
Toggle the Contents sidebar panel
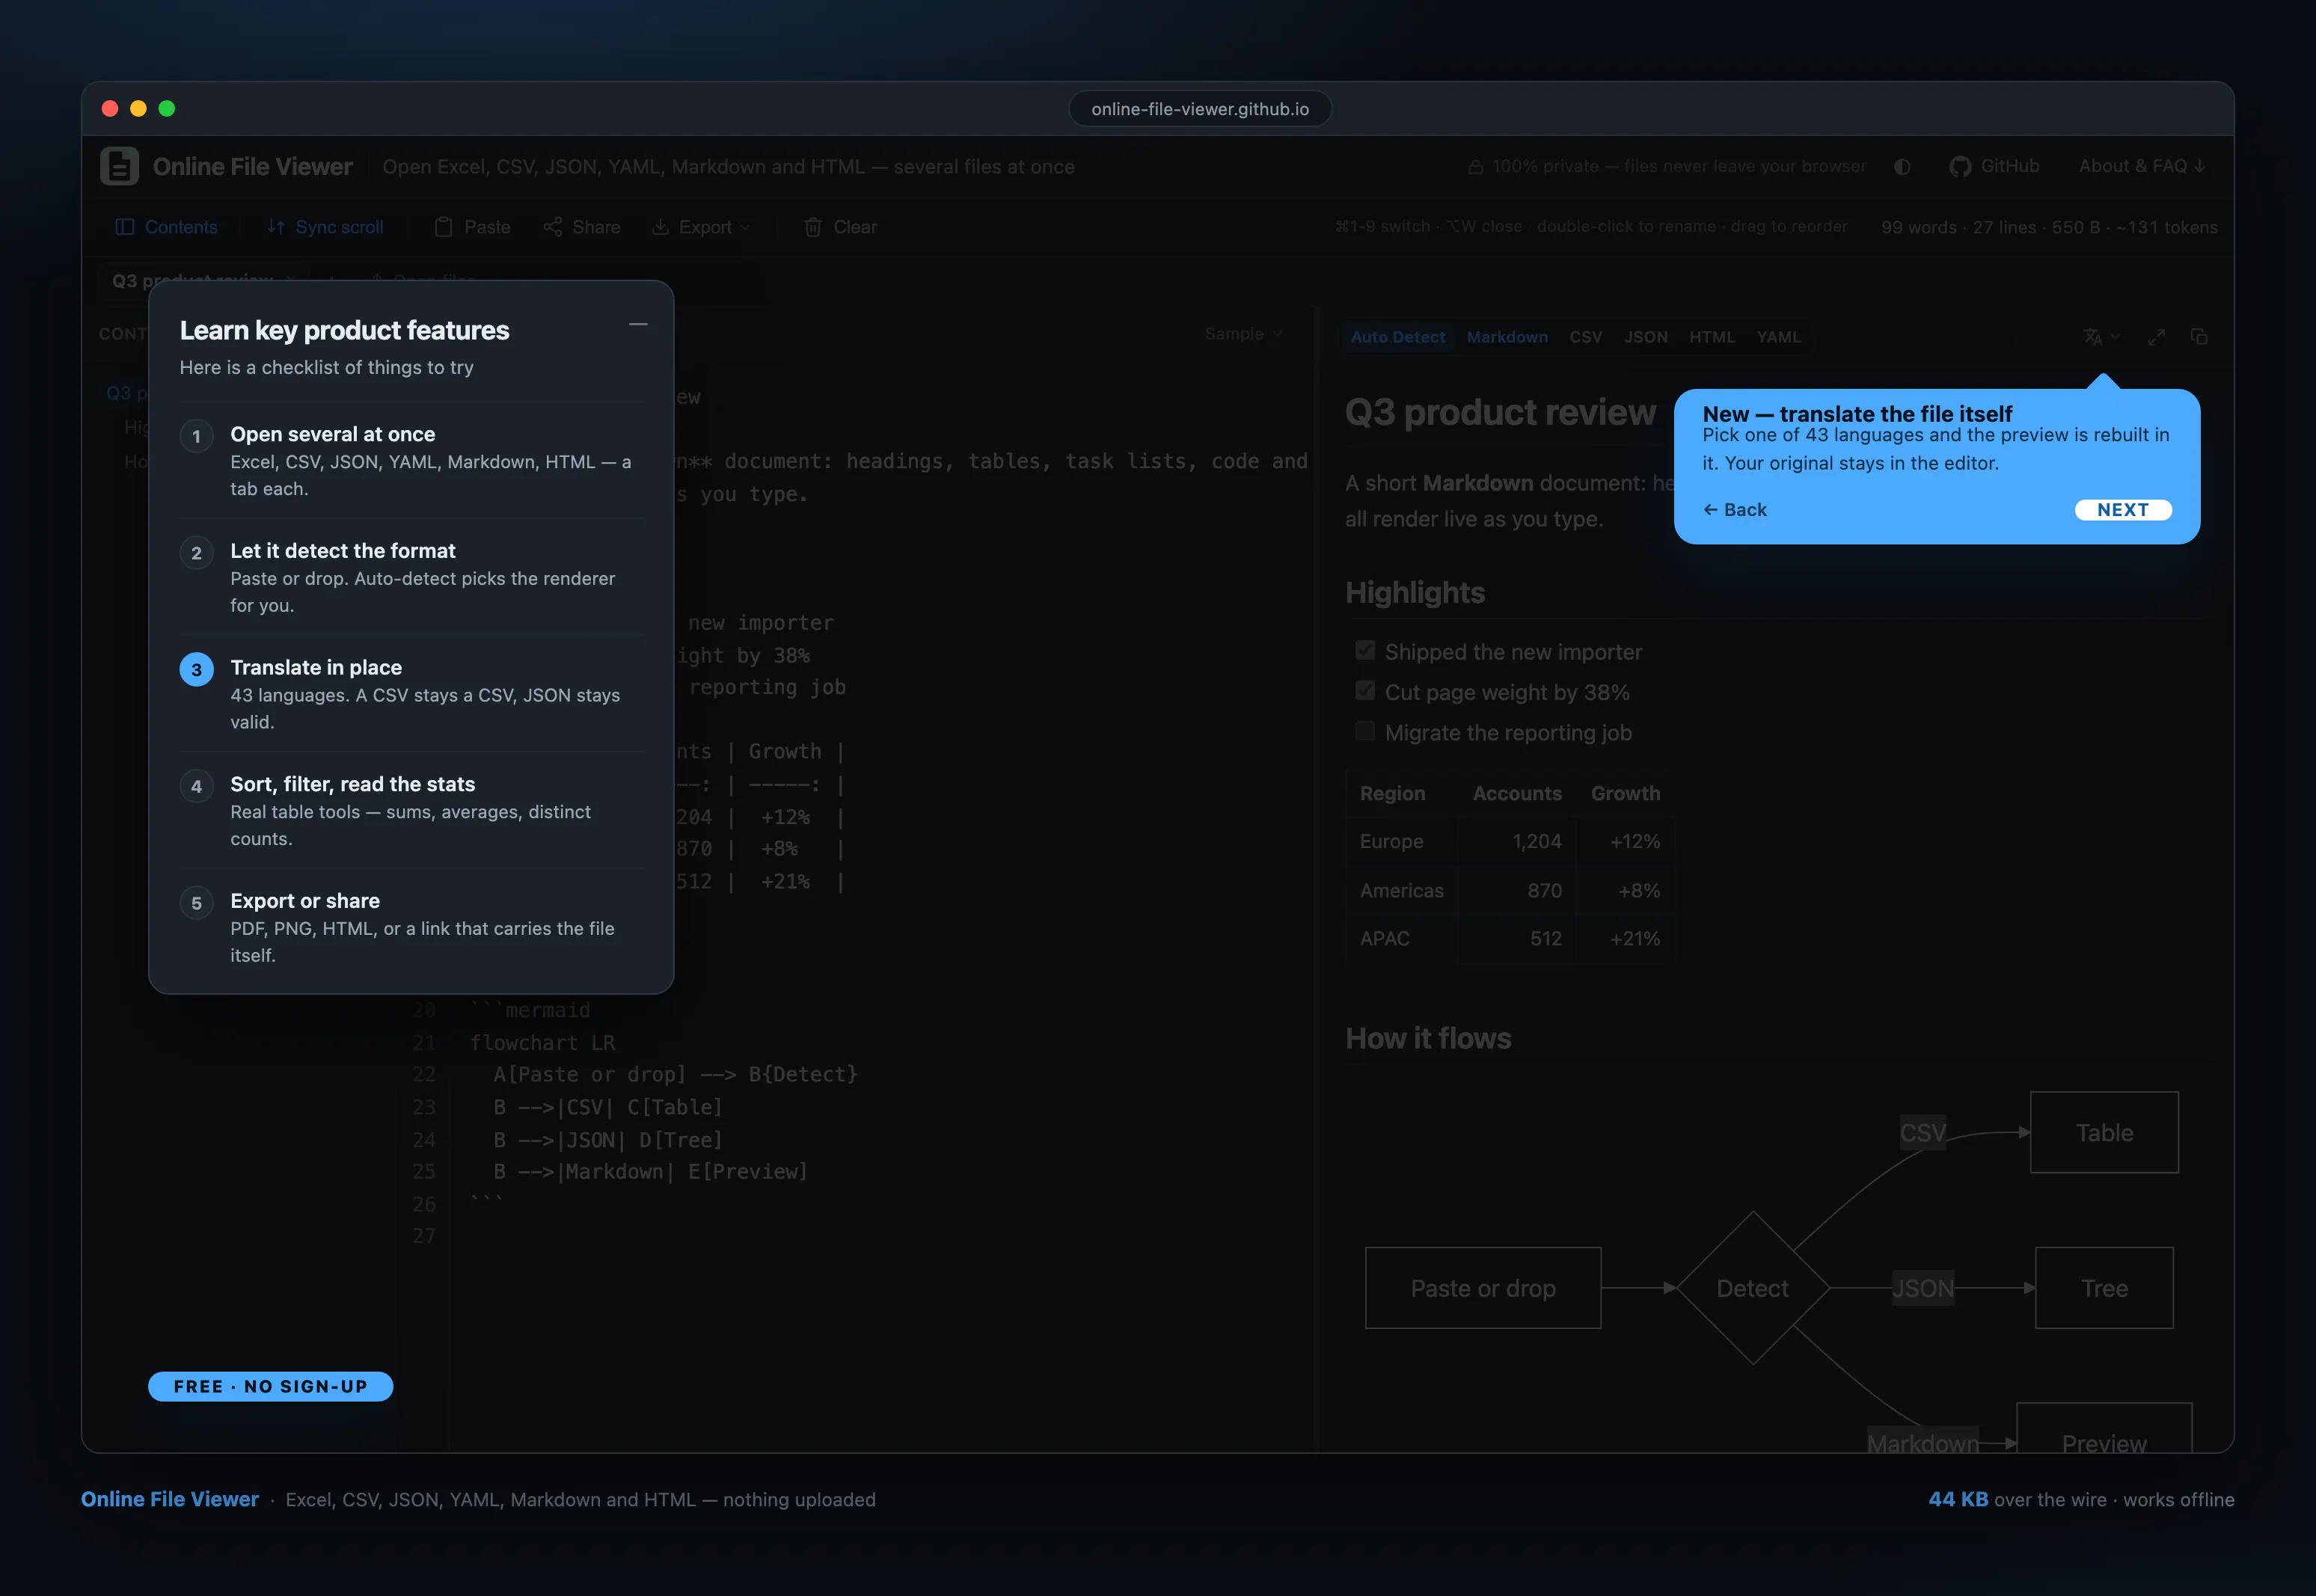coord(167,227)
